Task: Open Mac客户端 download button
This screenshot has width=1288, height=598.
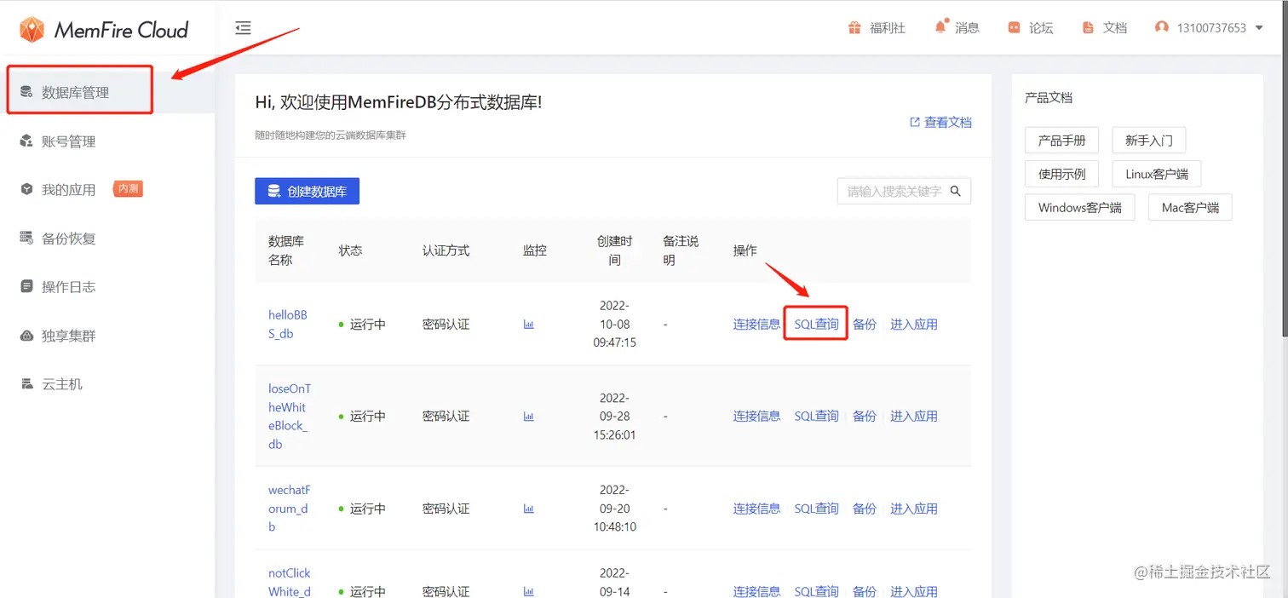Action: 1190,207
